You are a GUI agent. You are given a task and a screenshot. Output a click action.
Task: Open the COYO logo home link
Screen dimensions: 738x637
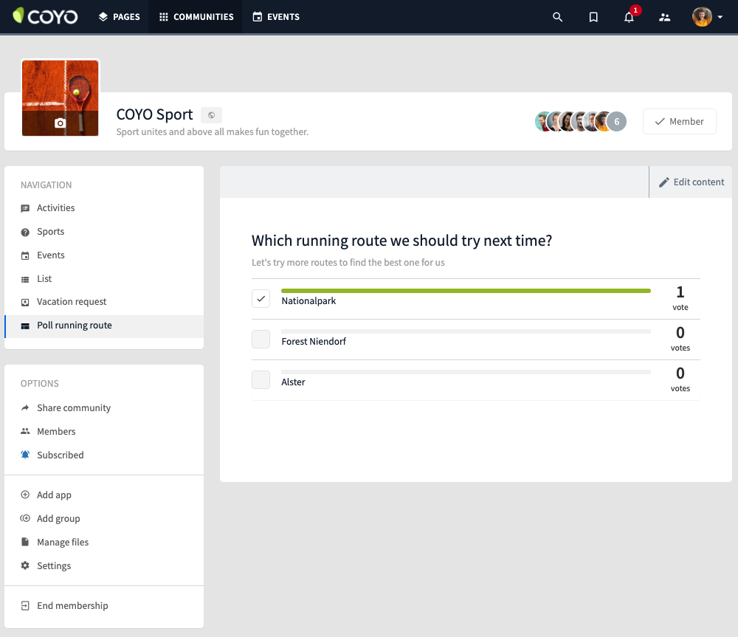[45, 16]
